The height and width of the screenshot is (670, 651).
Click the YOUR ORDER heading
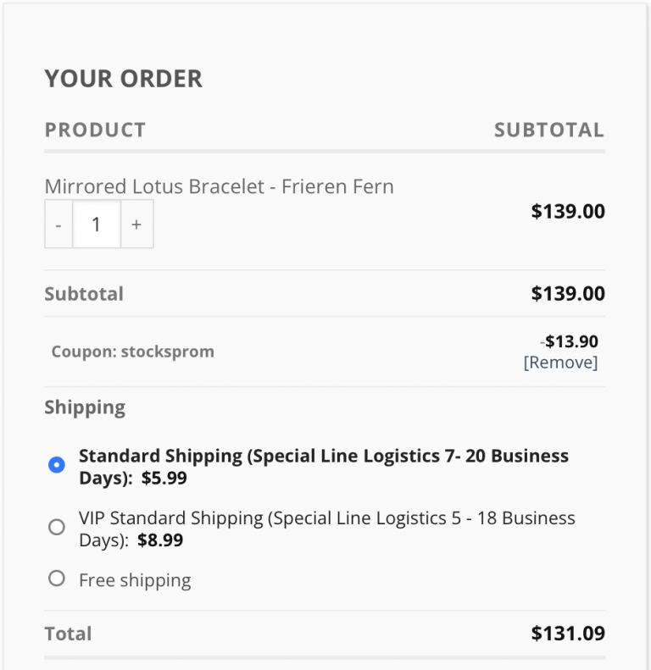tap(123, 79)
